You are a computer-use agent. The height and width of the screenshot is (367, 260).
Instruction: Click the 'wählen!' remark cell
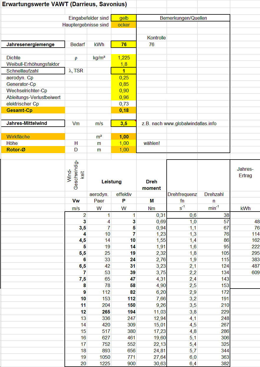click(152, 143)
